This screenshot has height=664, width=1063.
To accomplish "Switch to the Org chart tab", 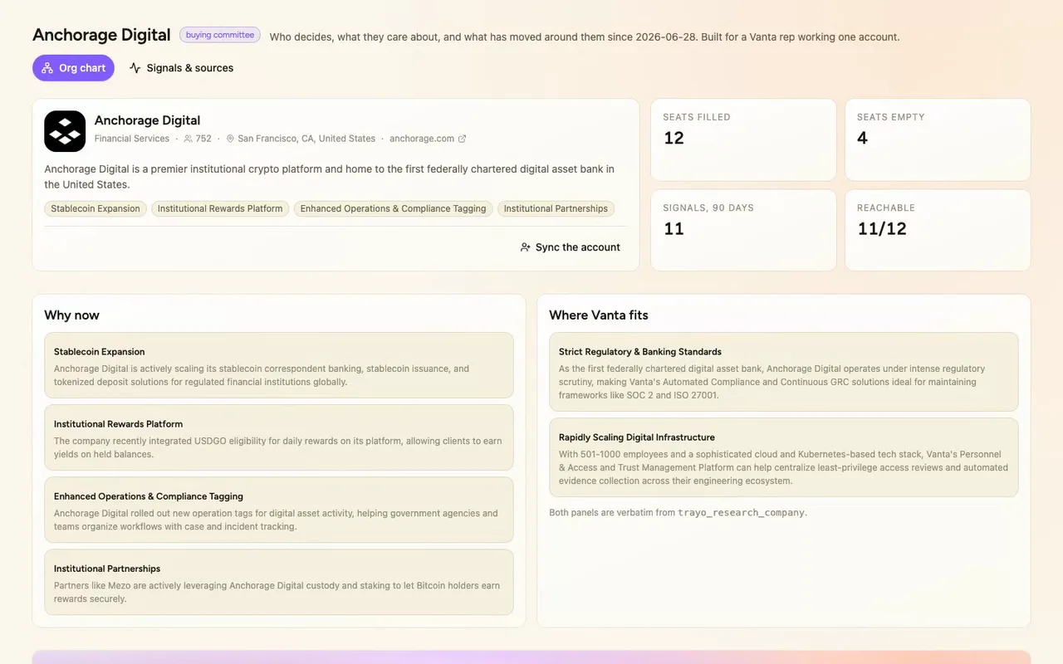I will [x=74, y=68].
